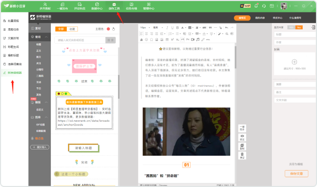The image size is (317, 187).
Task: Click the orange 编辑区 button in the editor header
Action: tap(242, 18)
